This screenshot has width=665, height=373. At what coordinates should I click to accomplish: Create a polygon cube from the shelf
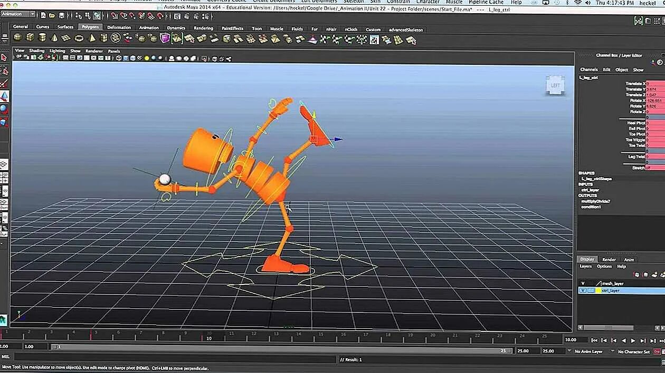pyautogui.click(x=30, y=37)
